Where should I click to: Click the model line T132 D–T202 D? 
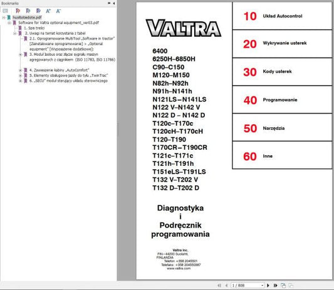click(x=175, y=188)
